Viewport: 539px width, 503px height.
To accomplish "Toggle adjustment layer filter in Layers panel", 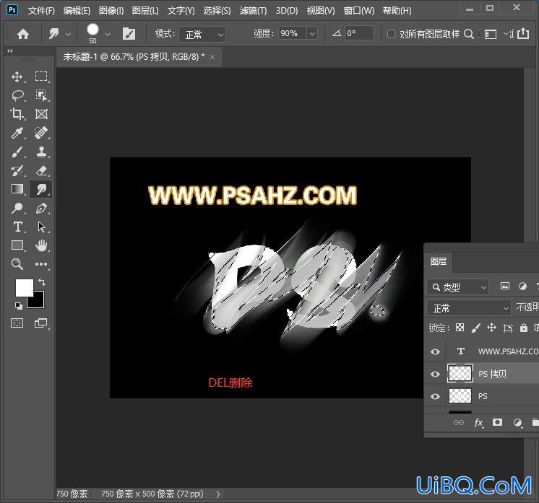I will (522, 287).
